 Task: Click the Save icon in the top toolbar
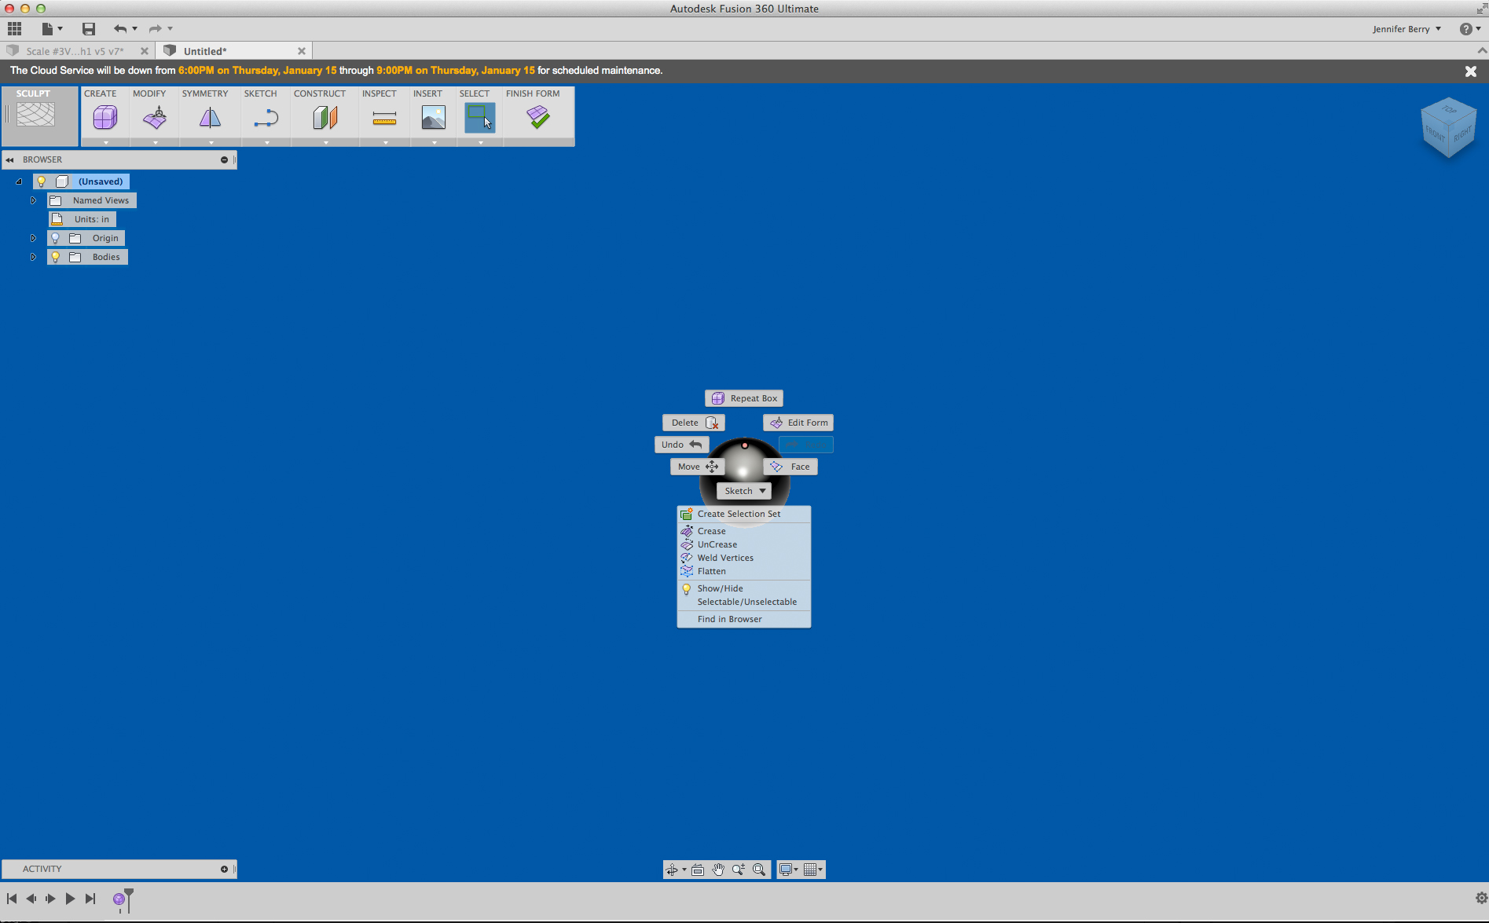click(89, 29)
